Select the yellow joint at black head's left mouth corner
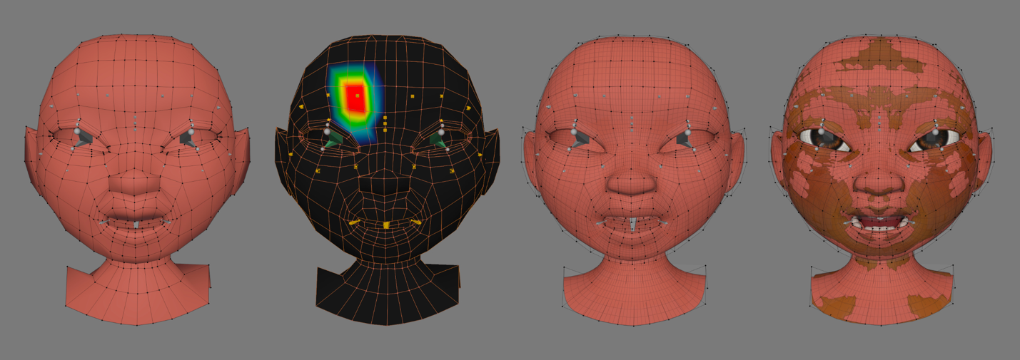The width and height of the screenshot is (1020, 360). tap(353, 222)
